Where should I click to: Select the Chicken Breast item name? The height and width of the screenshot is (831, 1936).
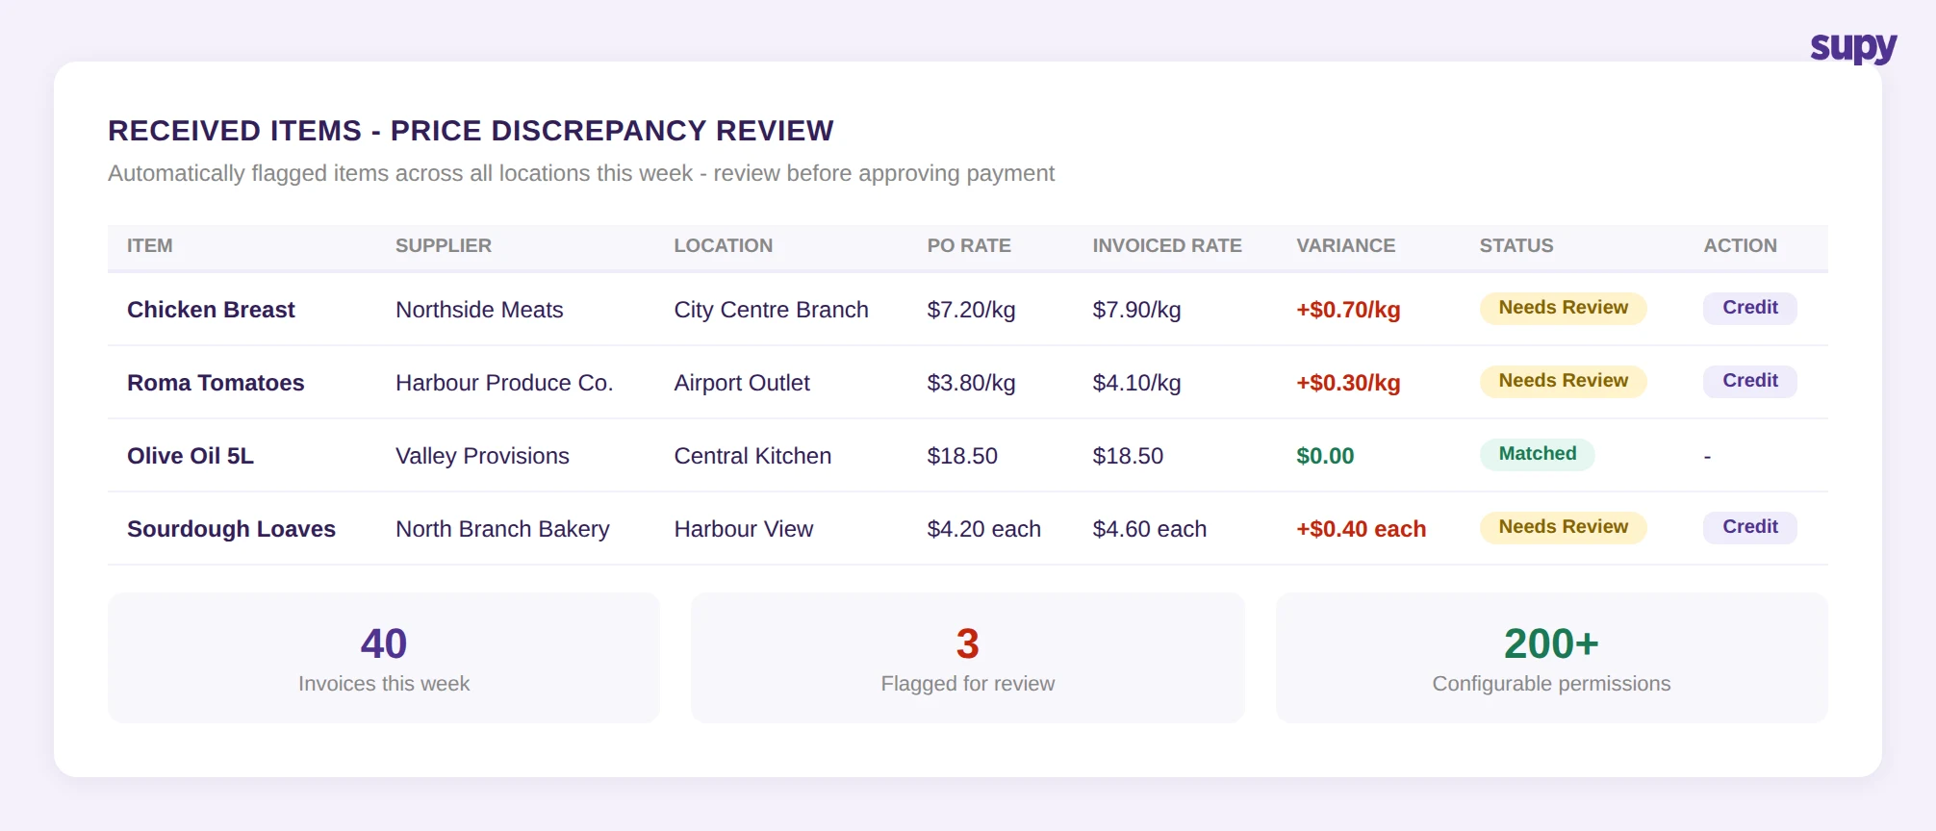(211, 310)
